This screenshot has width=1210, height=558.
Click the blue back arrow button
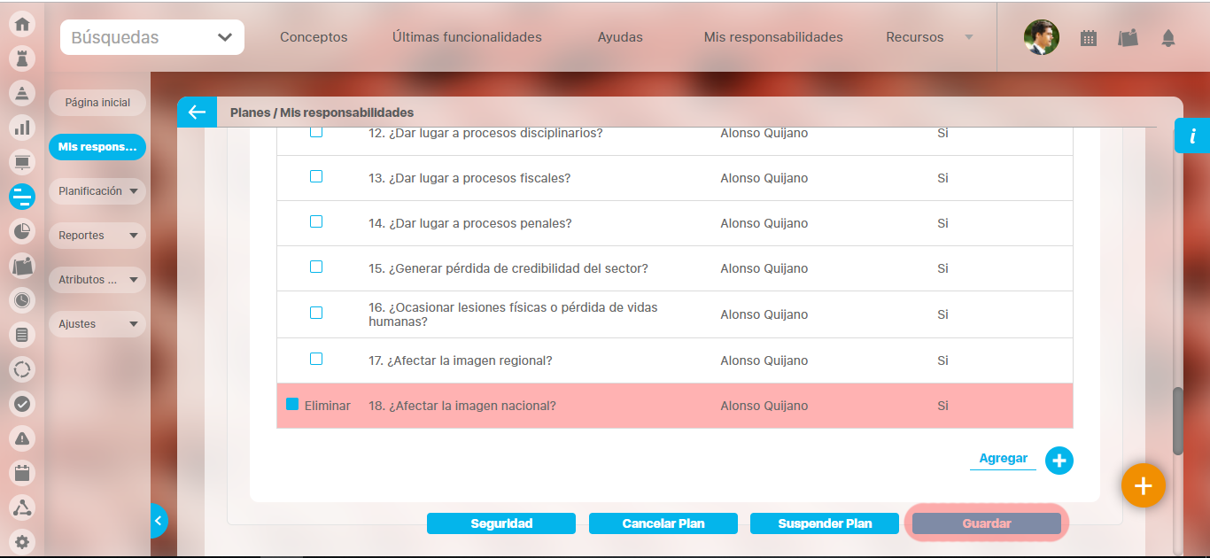click(x=197, y=112)
